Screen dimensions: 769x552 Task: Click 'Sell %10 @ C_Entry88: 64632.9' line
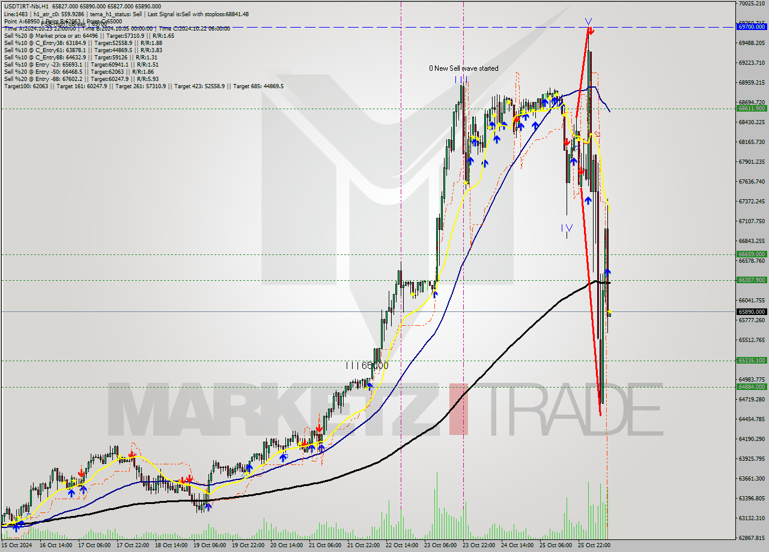point(80,57)
